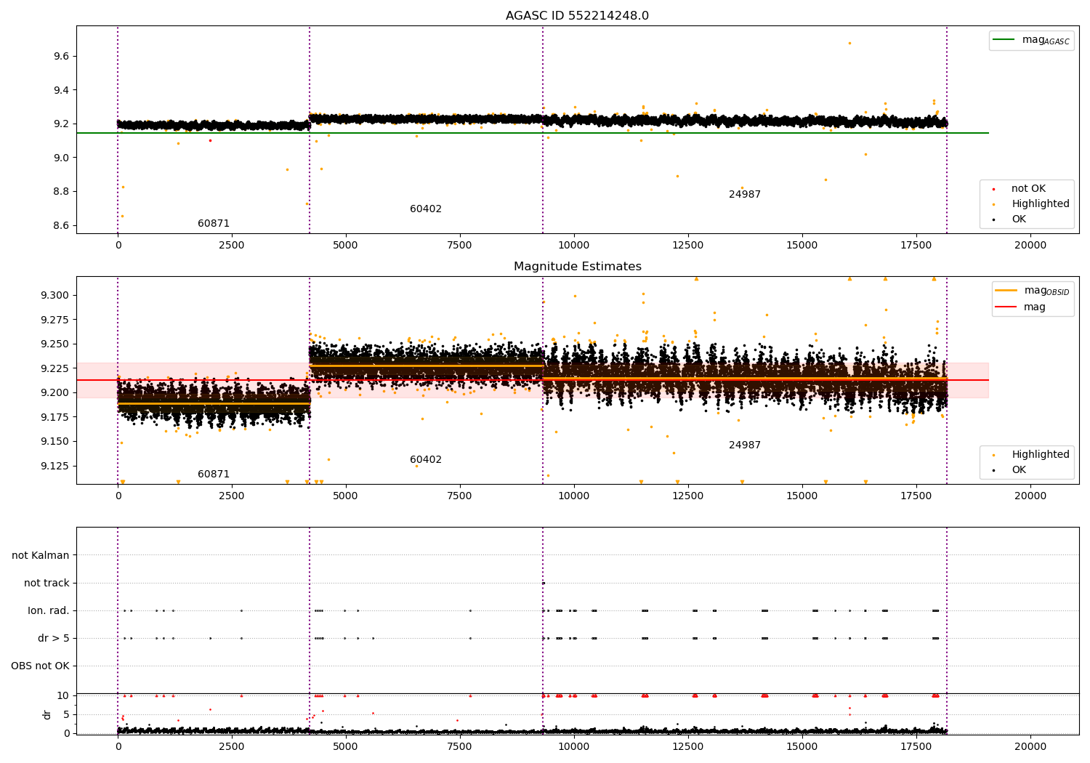Click the 9.250 y-axis tick label
Image resolution: width=1090 pixels, height=763 pixels.
(55, 344)
